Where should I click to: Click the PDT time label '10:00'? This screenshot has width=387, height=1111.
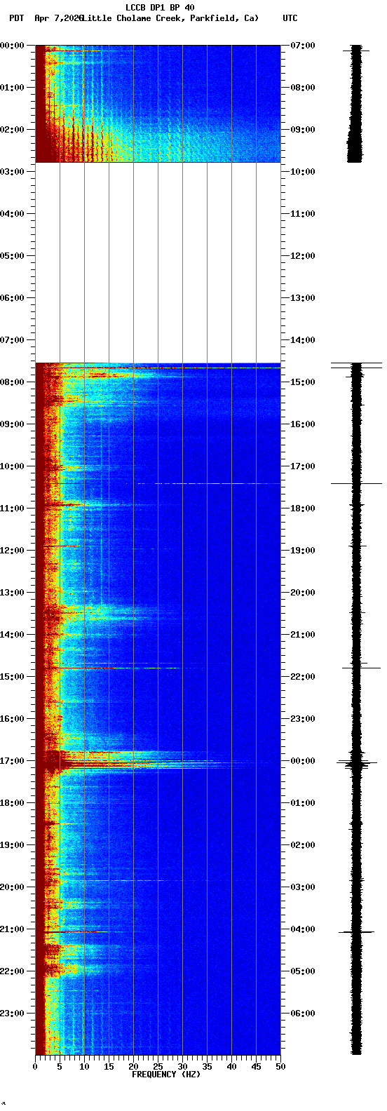11,466
